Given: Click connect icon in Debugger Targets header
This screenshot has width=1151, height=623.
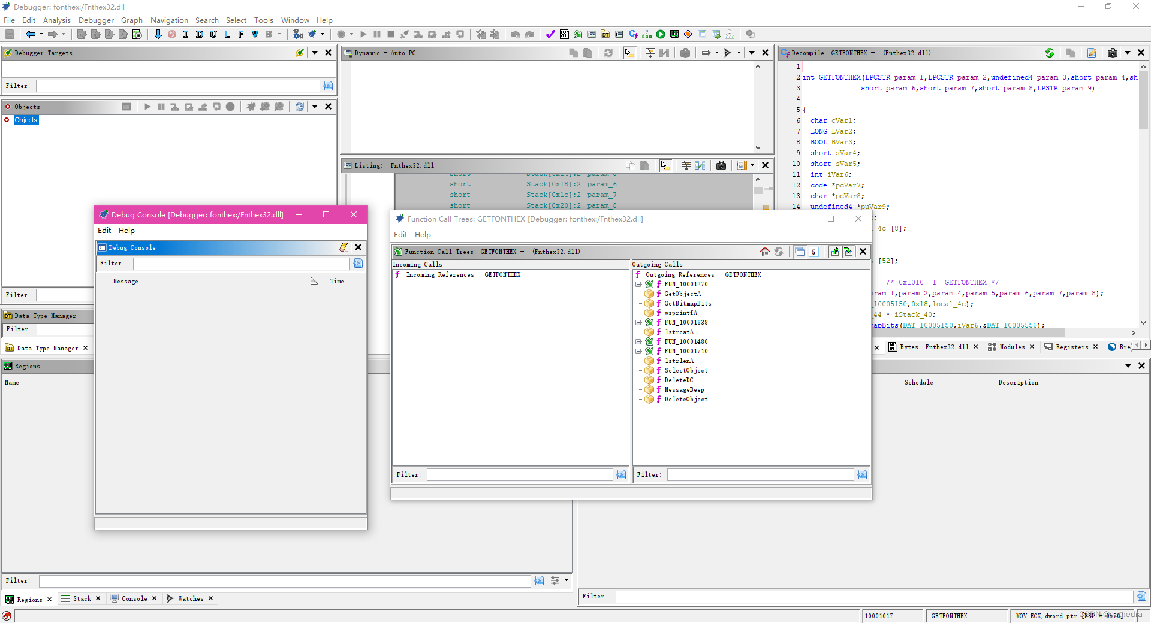Looking at the screenshot, I should [x=300, y=53].
